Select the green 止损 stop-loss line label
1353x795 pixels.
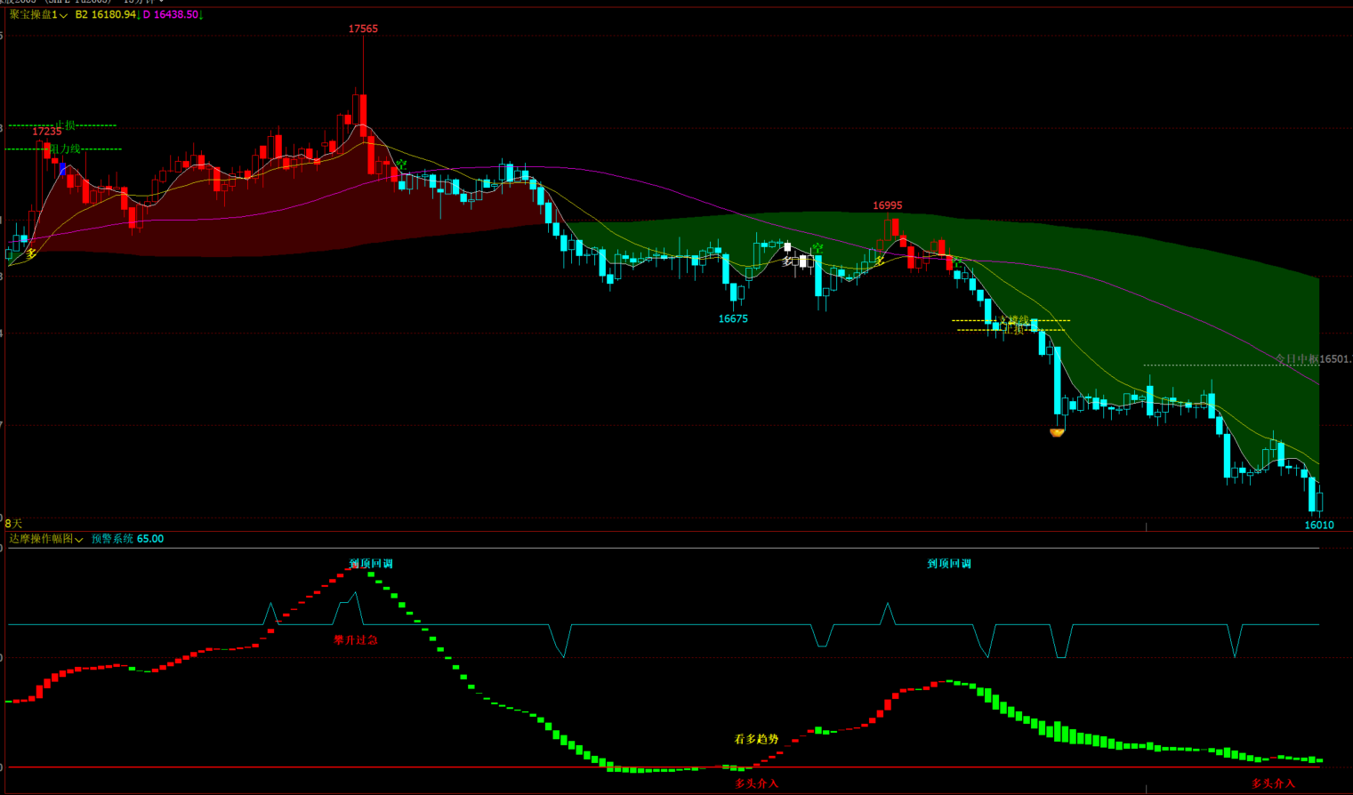[66, 125]
